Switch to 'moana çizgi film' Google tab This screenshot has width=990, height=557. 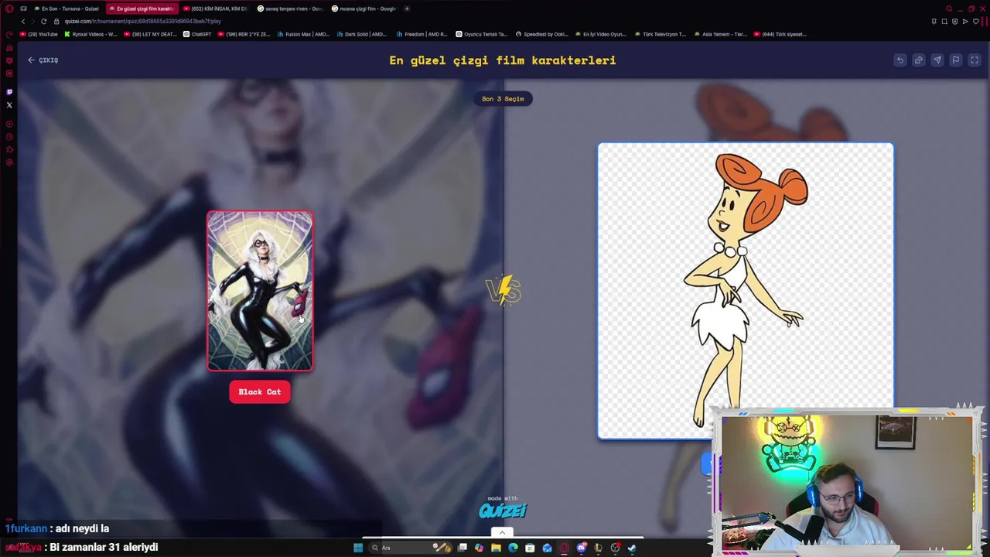point(364,9)
